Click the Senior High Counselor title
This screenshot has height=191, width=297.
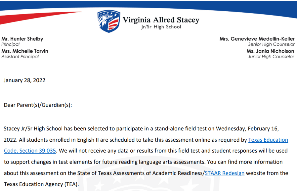pyautogui.click(x=271, y=44)
